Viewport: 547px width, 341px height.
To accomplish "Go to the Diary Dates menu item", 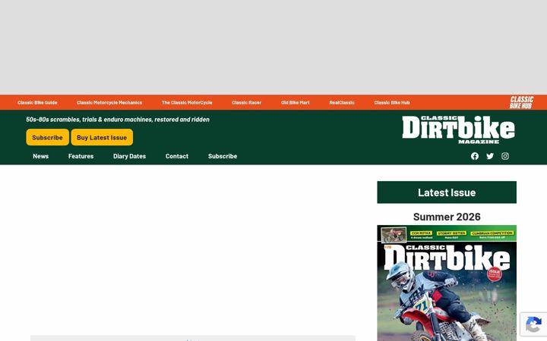I will click(x=129, y=156).
